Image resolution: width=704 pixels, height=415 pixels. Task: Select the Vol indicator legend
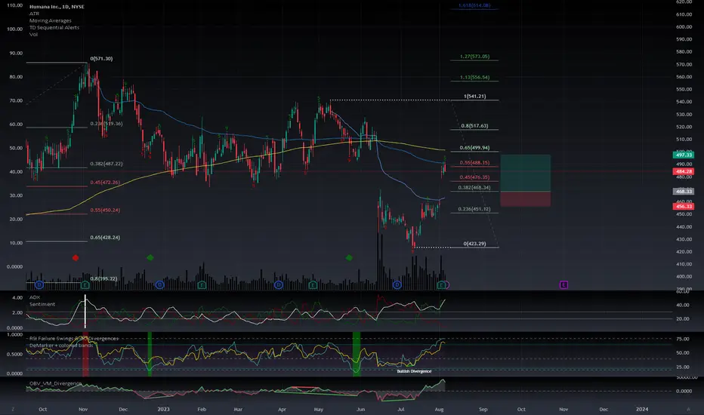point(34,34)
